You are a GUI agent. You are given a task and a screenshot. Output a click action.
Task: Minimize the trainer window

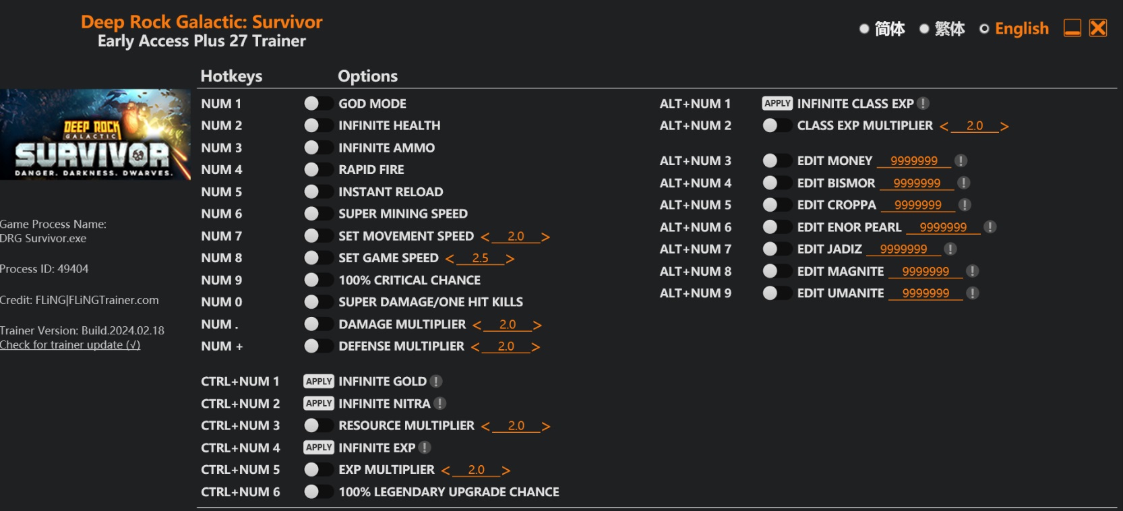tap(1072, 28)
